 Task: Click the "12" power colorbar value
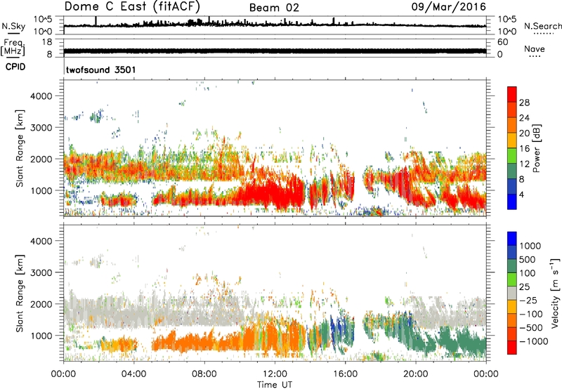coord(524,164)
